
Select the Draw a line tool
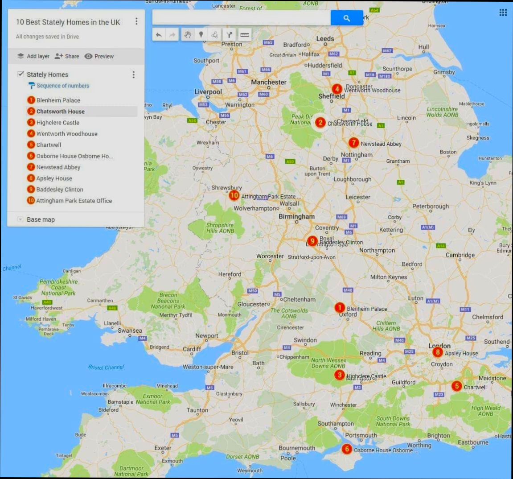click(214, 34)
